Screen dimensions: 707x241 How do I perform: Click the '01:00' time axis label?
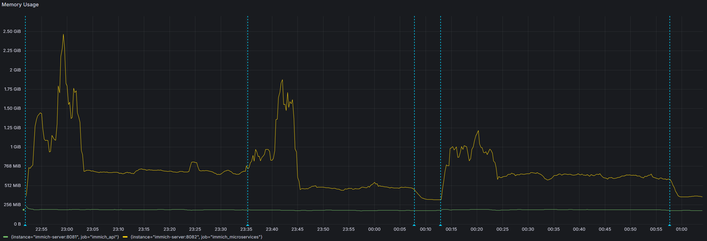(x=682, y=229)
